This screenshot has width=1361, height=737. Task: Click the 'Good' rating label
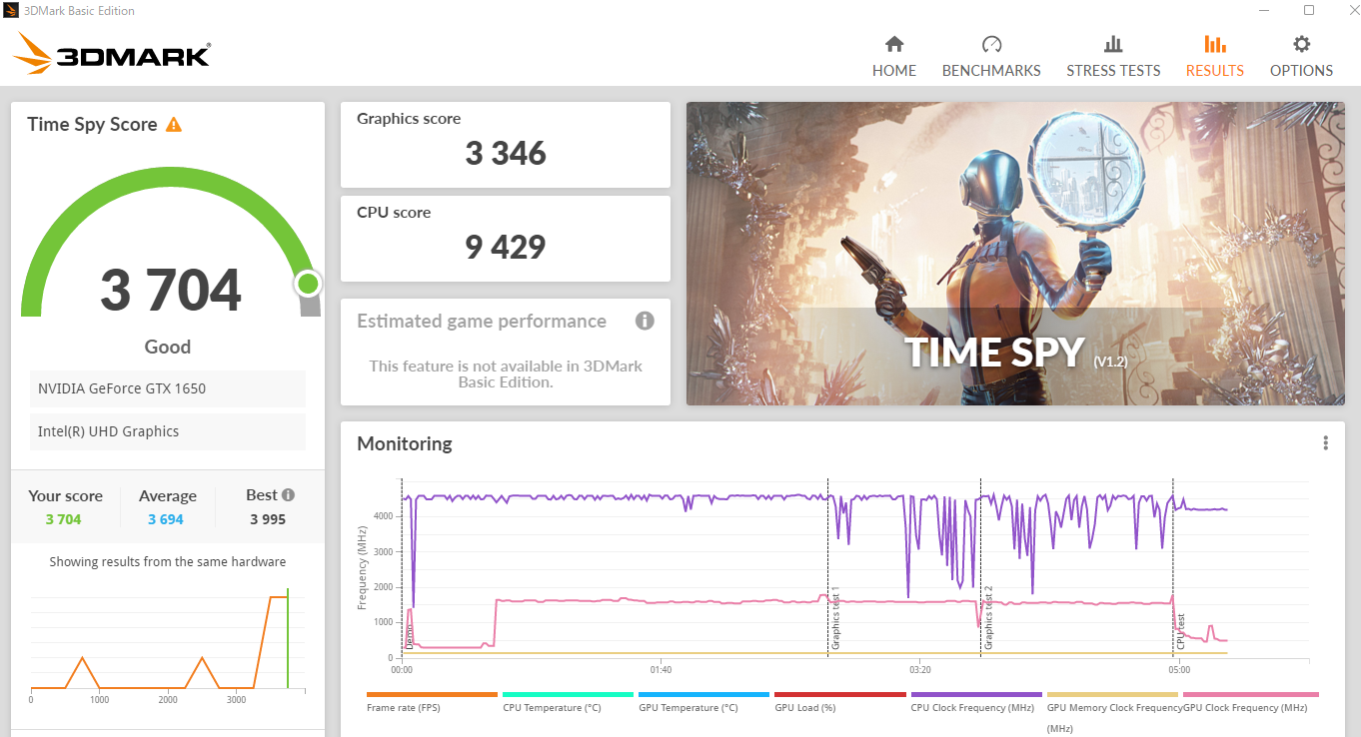pos(168,348)
